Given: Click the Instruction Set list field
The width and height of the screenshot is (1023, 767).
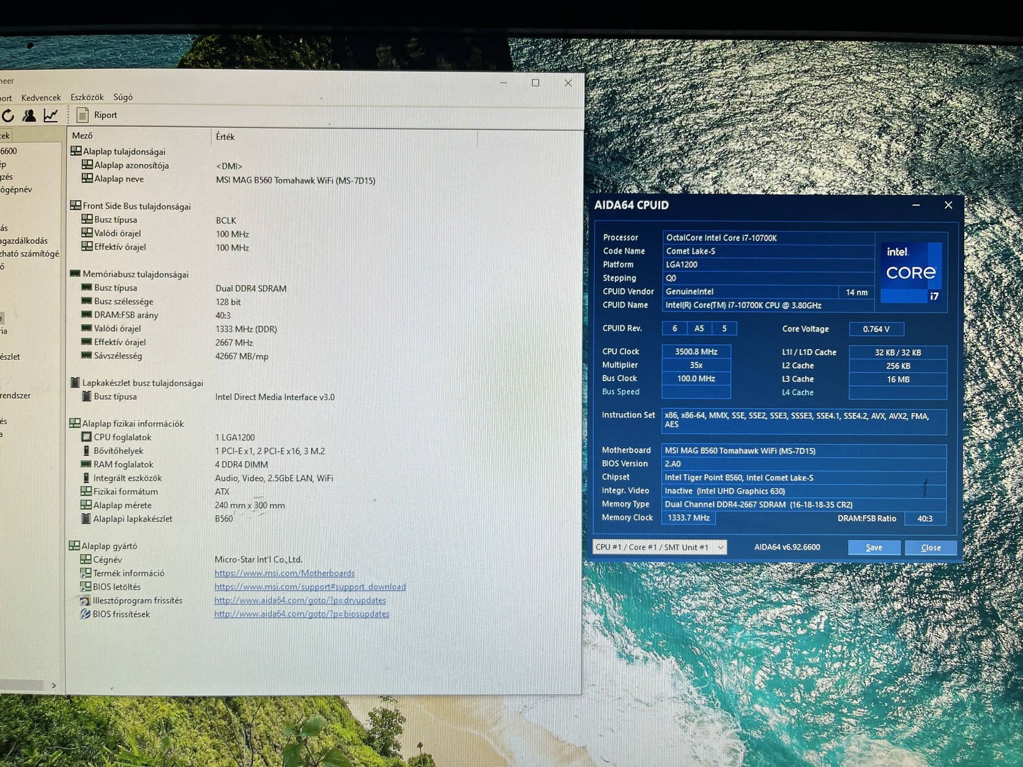Looking at the screenshot, I should pyautogui.click(x=804, y=421).
